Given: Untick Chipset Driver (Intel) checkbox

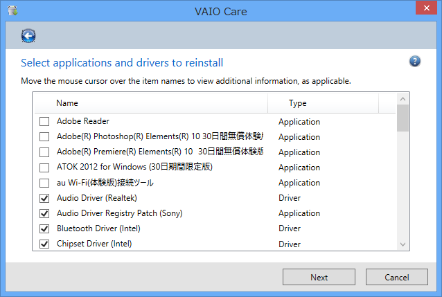Looking at the screenshot, I should [44, 244].
